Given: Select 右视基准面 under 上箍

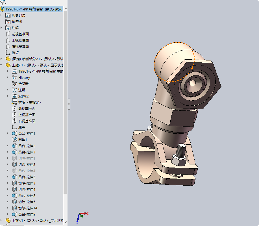Looking at the screenshot, I should [x=27, y=121].
